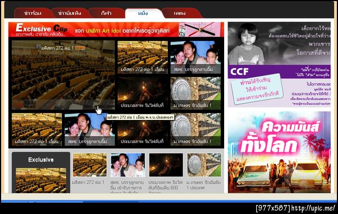
Task: Select the กีฬา tab
Action: [x=106, y=13]
